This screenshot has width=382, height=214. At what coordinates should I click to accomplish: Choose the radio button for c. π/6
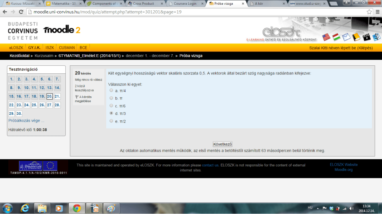111,106
